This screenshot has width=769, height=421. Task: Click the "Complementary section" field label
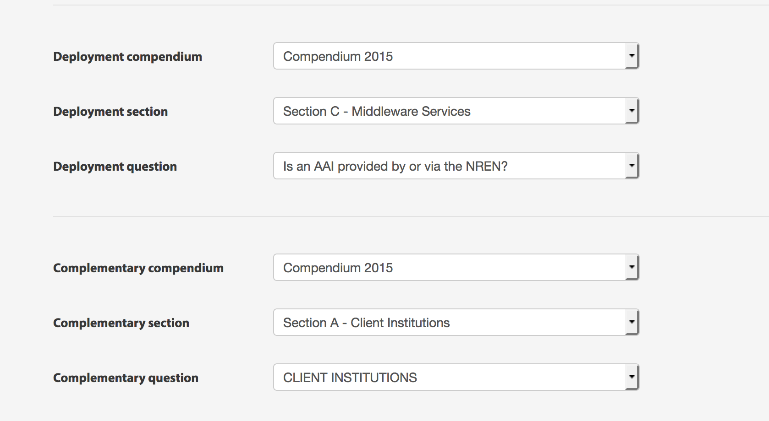[x=121, y=323]
